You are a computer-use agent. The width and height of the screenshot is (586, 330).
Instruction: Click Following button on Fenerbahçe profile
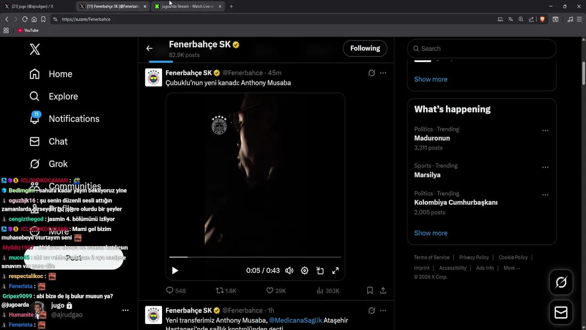click(x=365, y=48)
